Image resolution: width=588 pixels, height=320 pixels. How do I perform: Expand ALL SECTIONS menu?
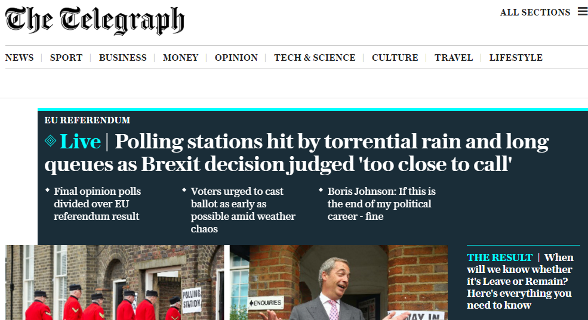pos(535,13)
